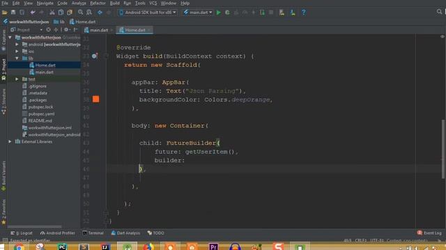Click the Help question mark icon
Screen dimensions: 446x250
pos(304,12)
